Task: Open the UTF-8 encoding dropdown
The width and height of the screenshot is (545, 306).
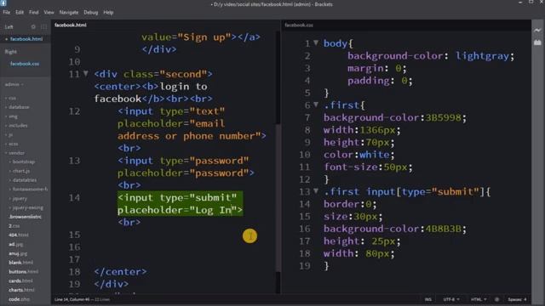Action: tap(451, 299)
